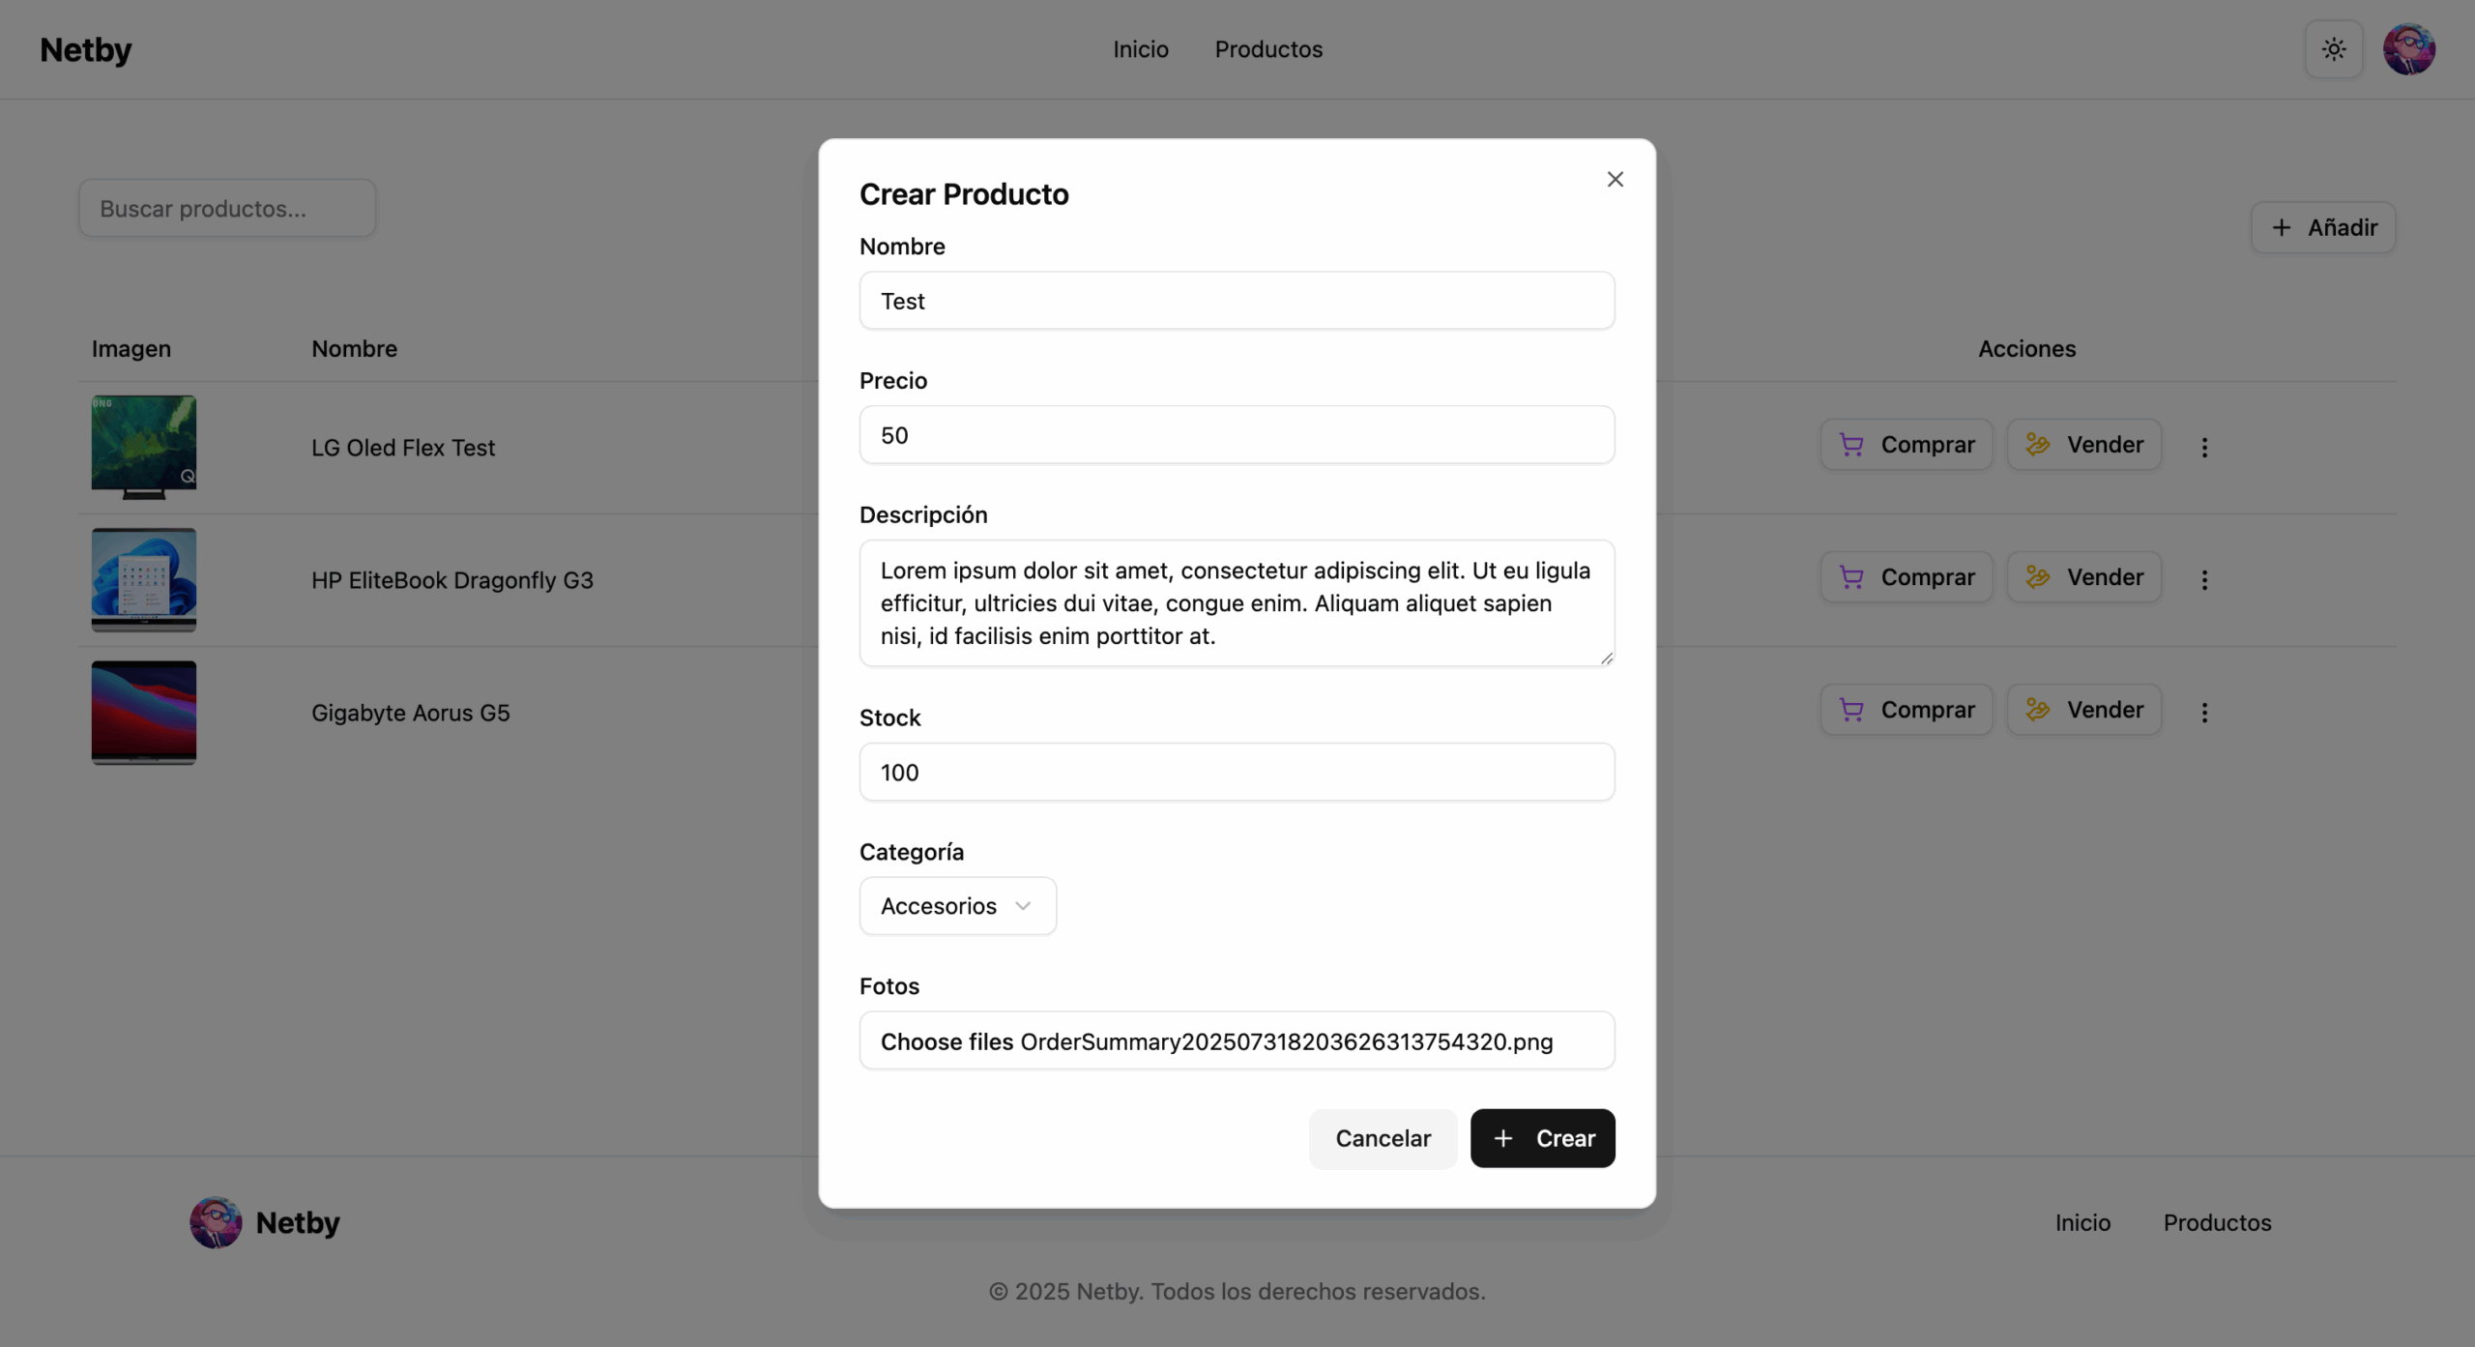
Task: Click the Añadir plus button
Action: click(x=2322, y=227)
